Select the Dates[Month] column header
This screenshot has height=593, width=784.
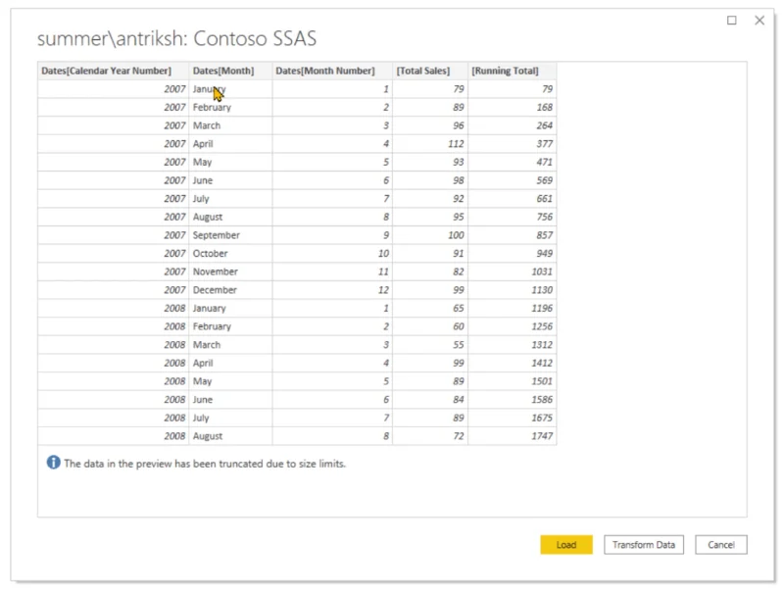tap(230, 71)
